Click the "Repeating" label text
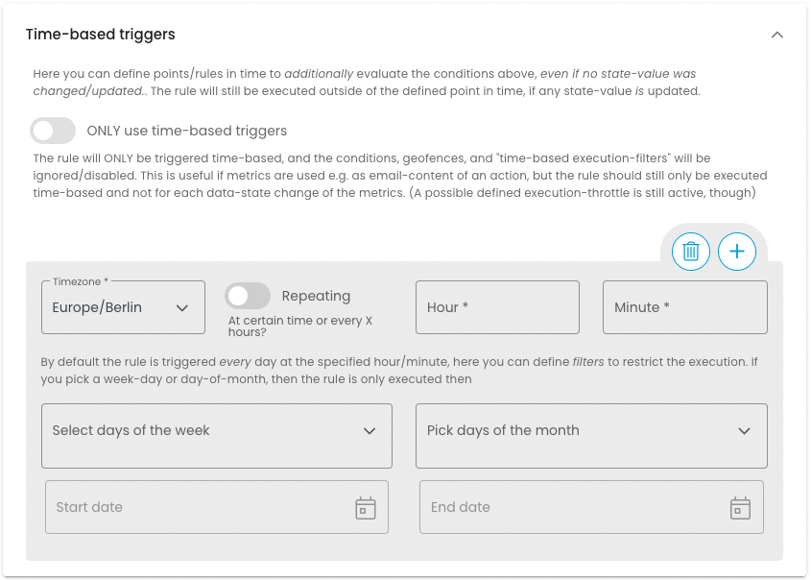Image resolution: width=811 pixels, height=580 pixels. [316, 296]
